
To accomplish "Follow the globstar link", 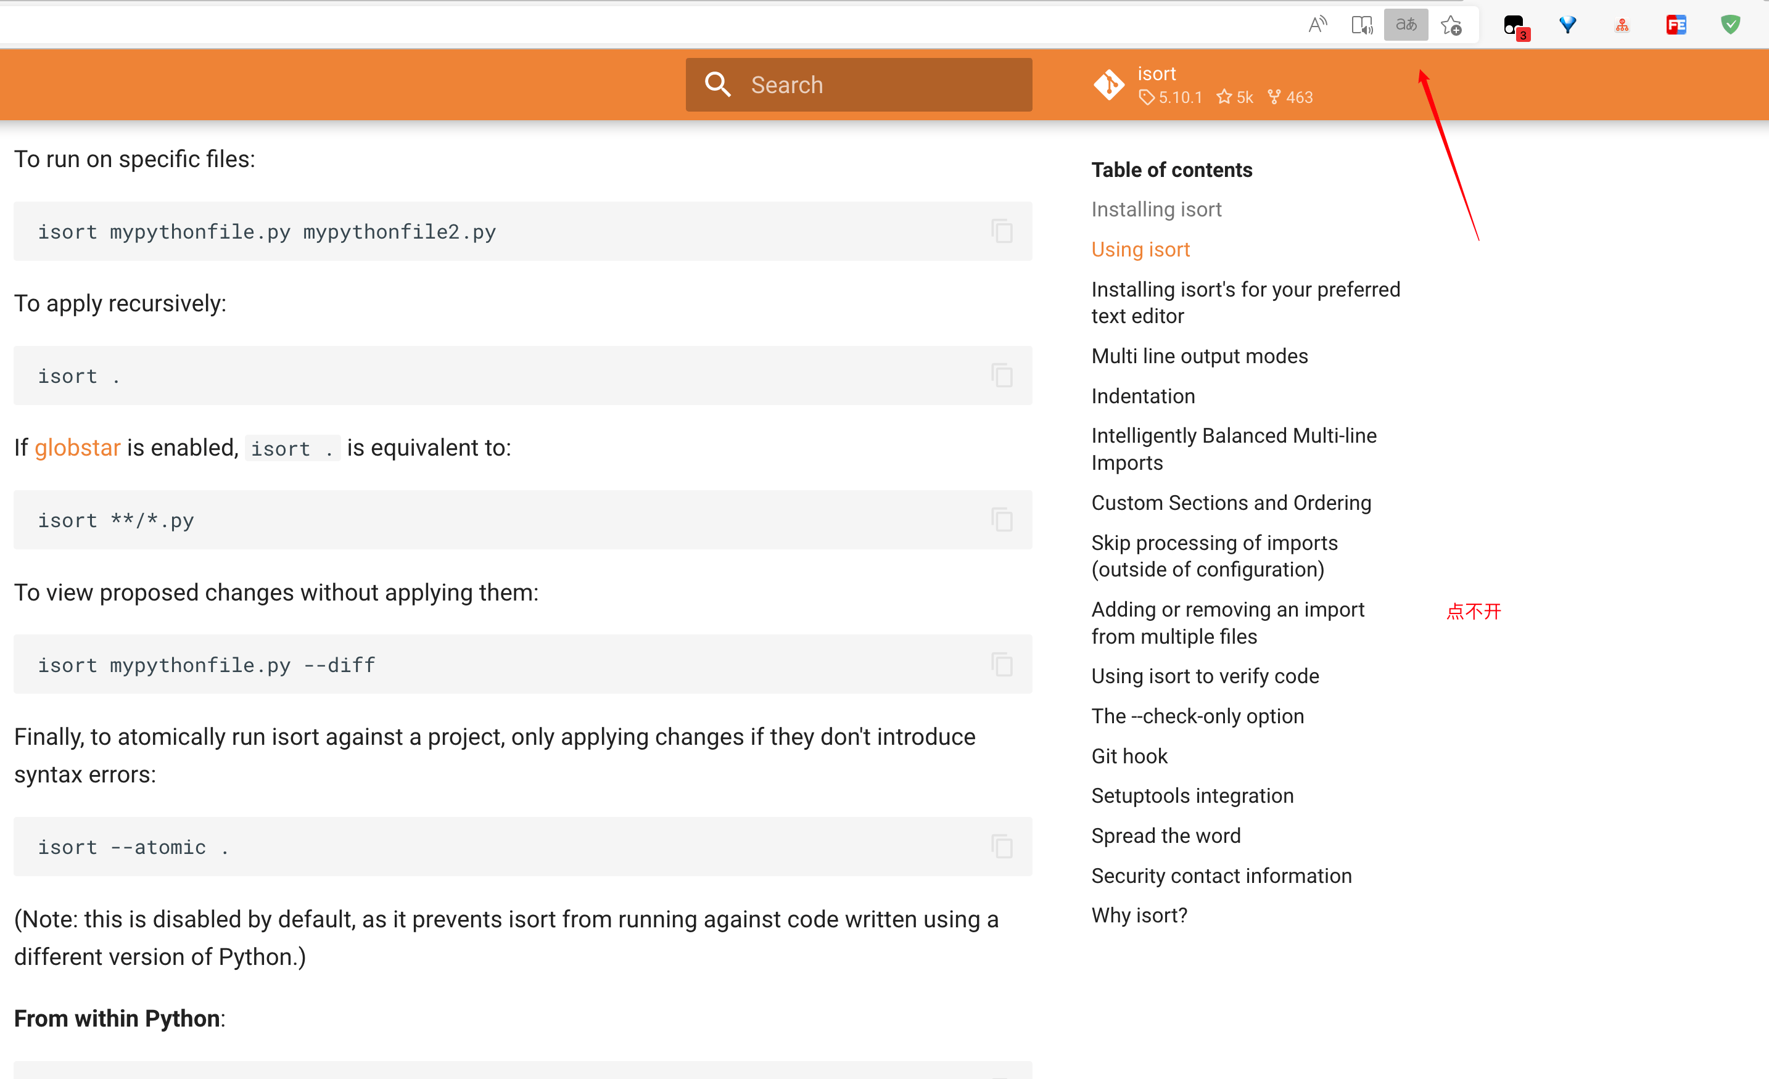I will click(x=78, y=448).
